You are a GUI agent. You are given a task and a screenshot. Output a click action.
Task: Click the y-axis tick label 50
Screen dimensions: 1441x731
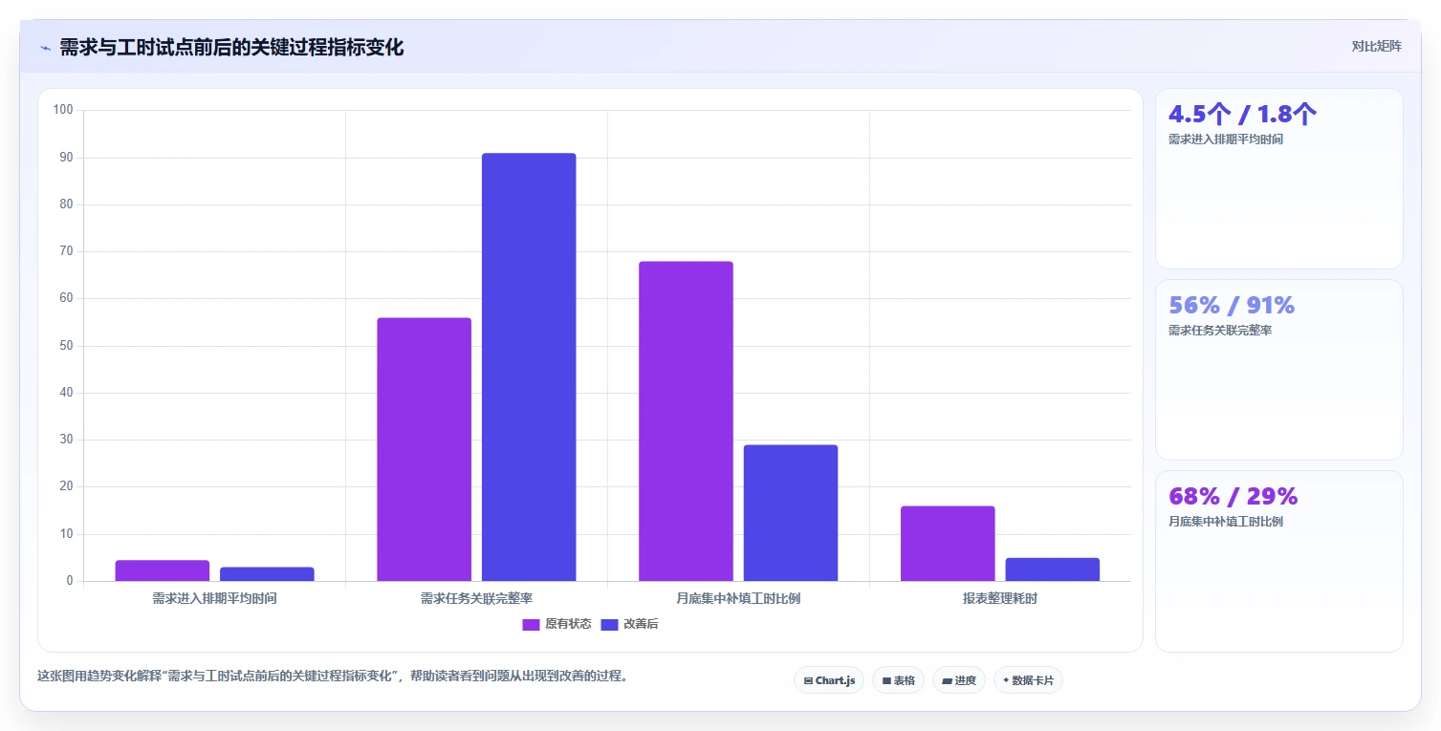click(x=67, y=346)
